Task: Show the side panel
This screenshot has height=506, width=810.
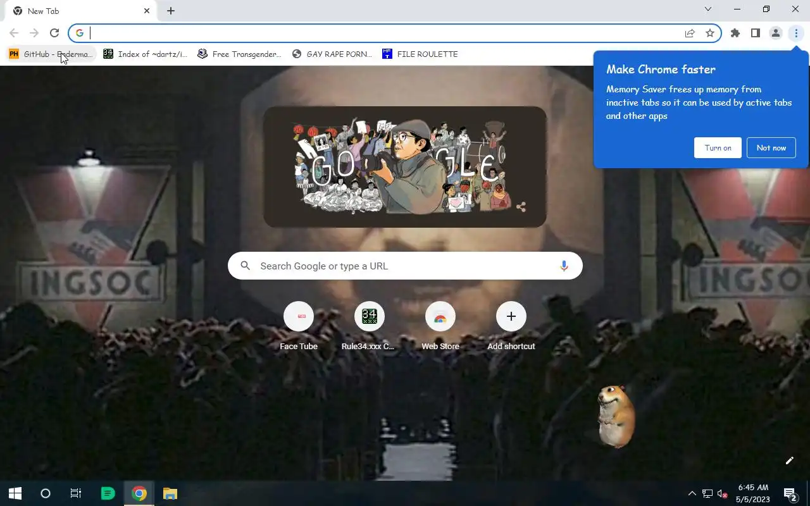Action: 756,33
